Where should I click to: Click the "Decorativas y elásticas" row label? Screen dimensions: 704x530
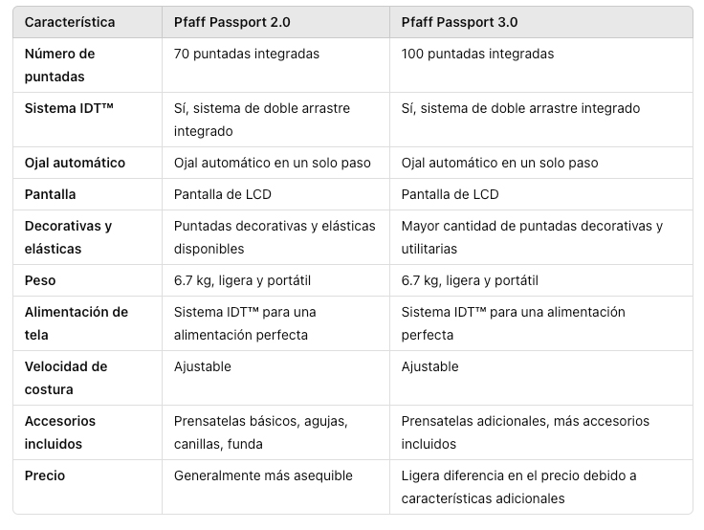68,237
